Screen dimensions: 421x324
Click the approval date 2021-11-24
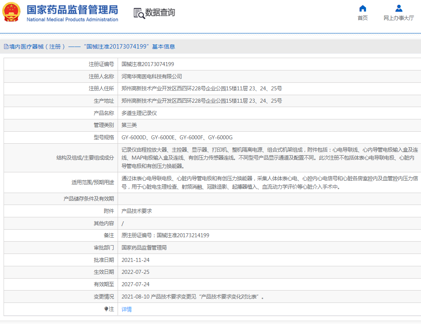pyautogui.click(x=135, y=260)
